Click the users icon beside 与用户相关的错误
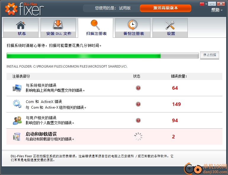 (x=17, y=120)
